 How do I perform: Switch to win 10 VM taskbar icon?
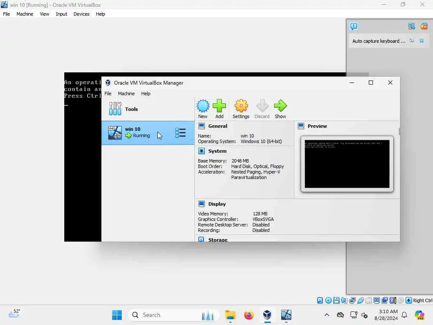(x=286, y=315)
